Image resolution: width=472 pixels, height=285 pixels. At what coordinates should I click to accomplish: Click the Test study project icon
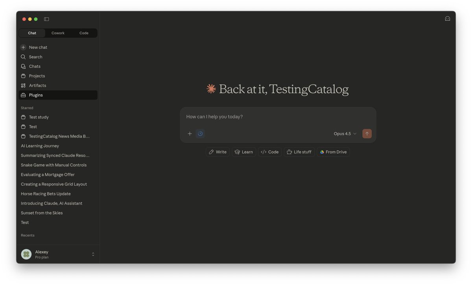coord(23,117)
